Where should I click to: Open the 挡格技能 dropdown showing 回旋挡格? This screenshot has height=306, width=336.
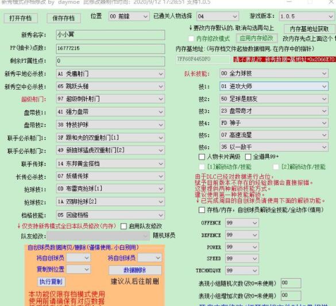[111, 215]
